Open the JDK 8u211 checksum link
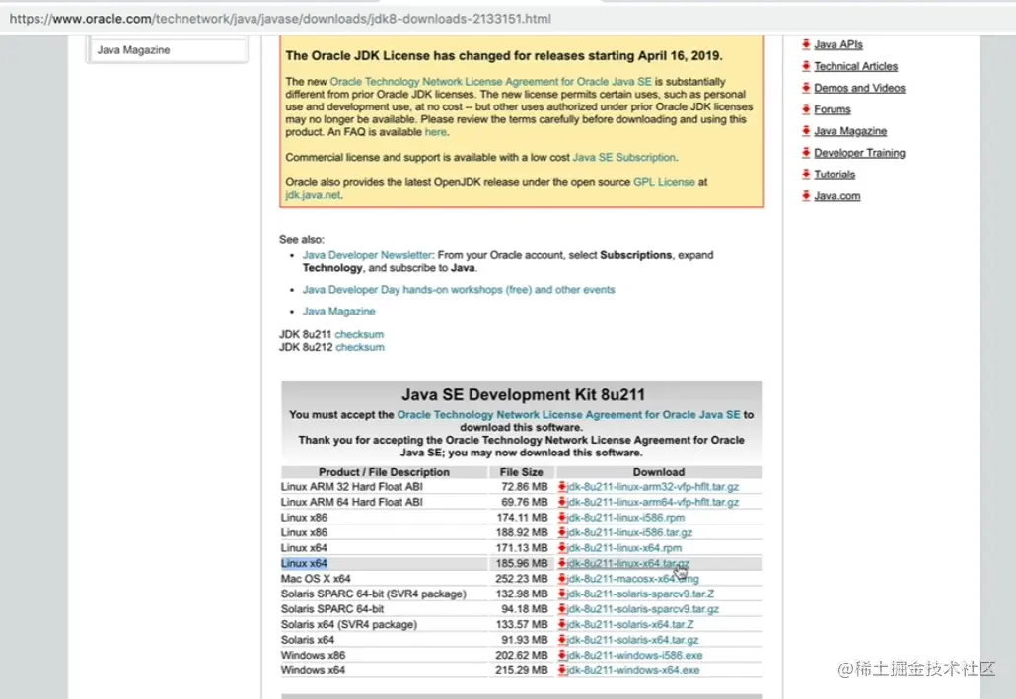Screen dimensions: 1016x699 [x=359, y=334]
